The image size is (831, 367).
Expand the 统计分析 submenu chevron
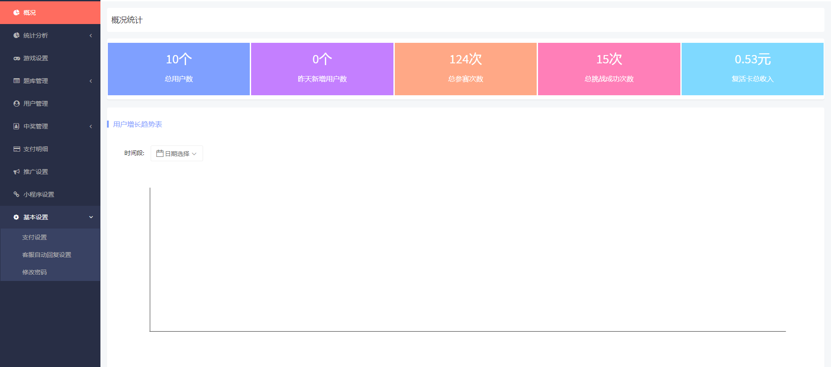pos(91,35)
